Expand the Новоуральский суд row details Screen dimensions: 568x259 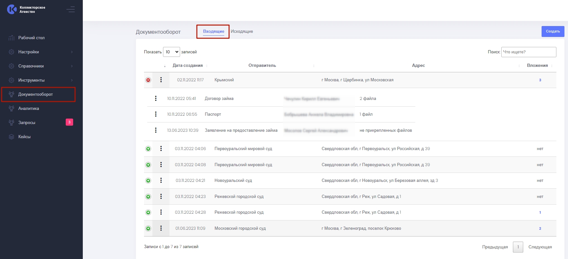(x=148, y=181)
